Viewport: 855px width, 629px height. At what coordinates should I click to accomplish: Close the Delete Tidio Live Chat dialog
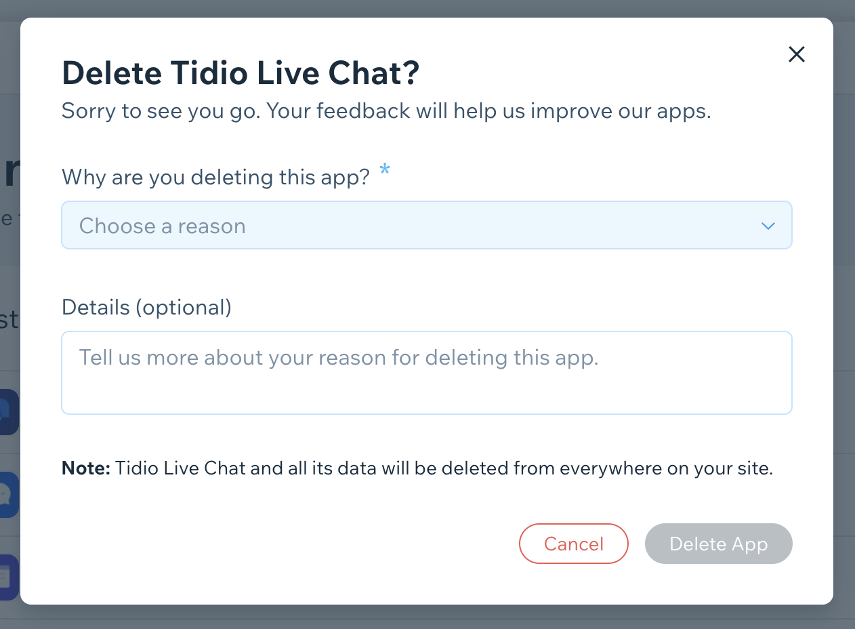[797, 54]
